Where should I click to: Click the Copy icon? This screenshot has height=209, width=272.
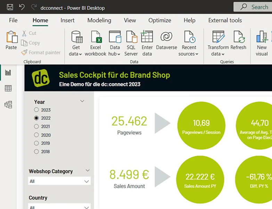click(24, 43)
